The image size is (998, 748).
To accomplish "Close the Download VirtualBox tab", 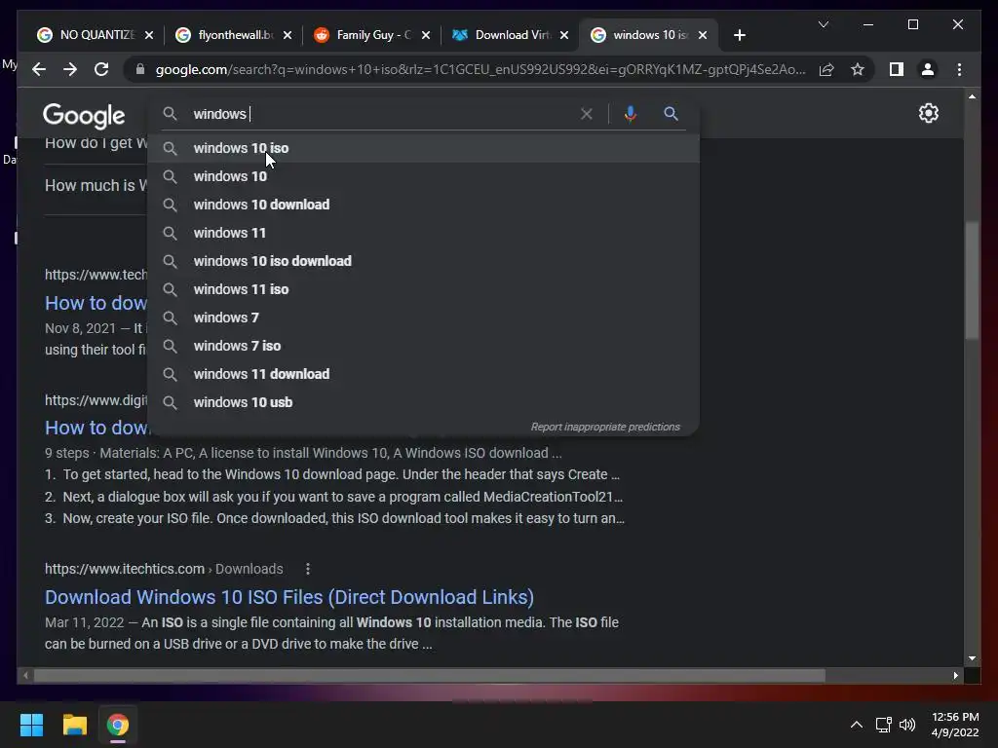I will [x=564, y=35].
